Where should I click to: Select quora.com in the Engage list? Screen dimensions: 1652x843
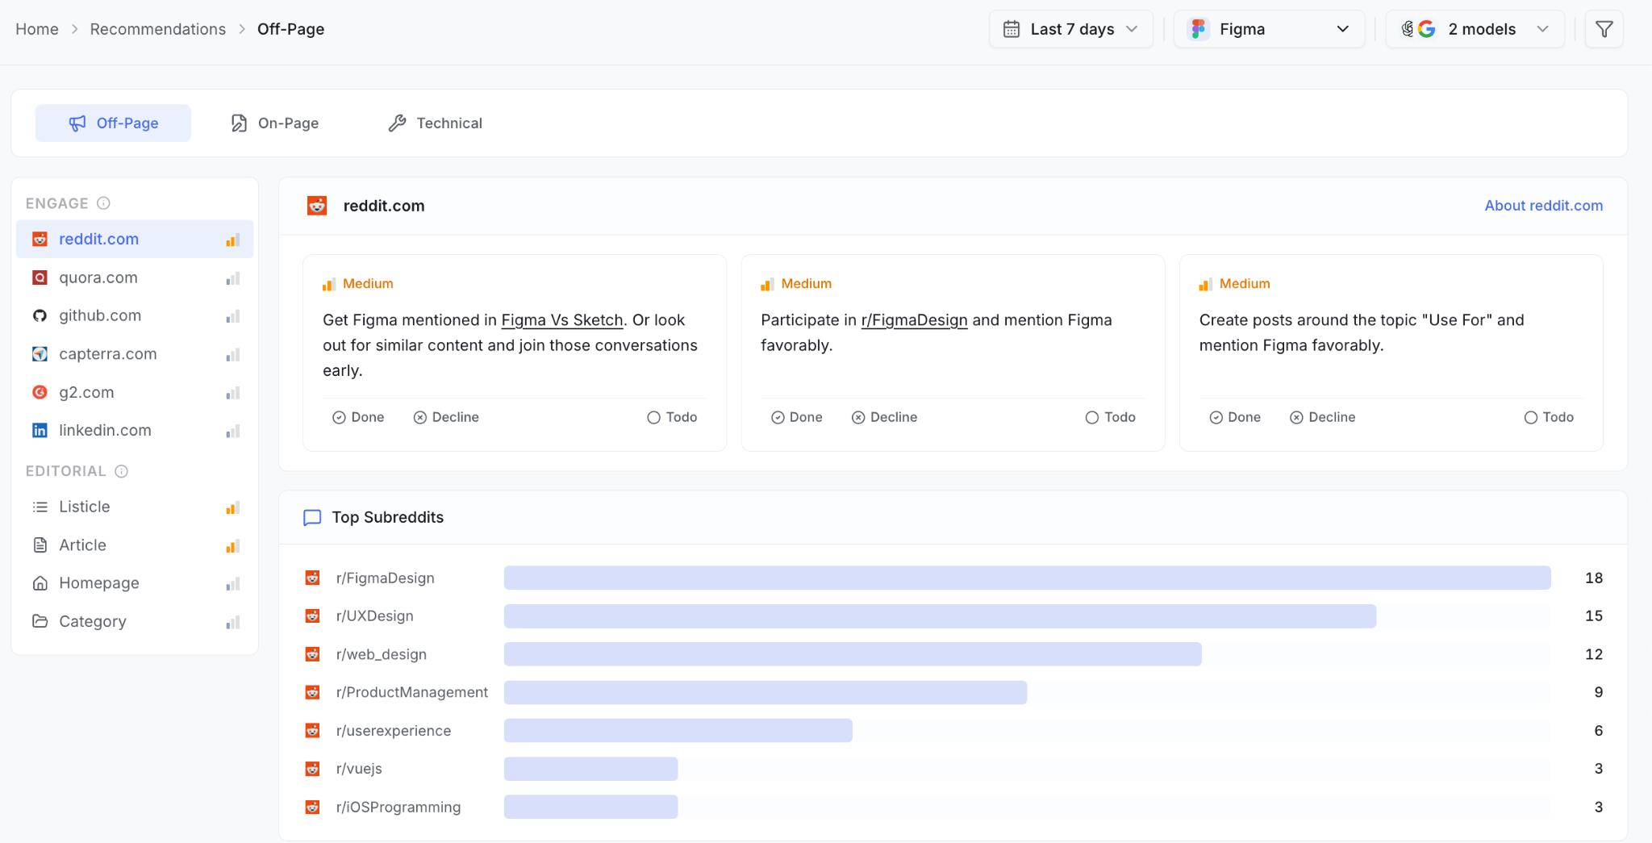coord(135,278)
